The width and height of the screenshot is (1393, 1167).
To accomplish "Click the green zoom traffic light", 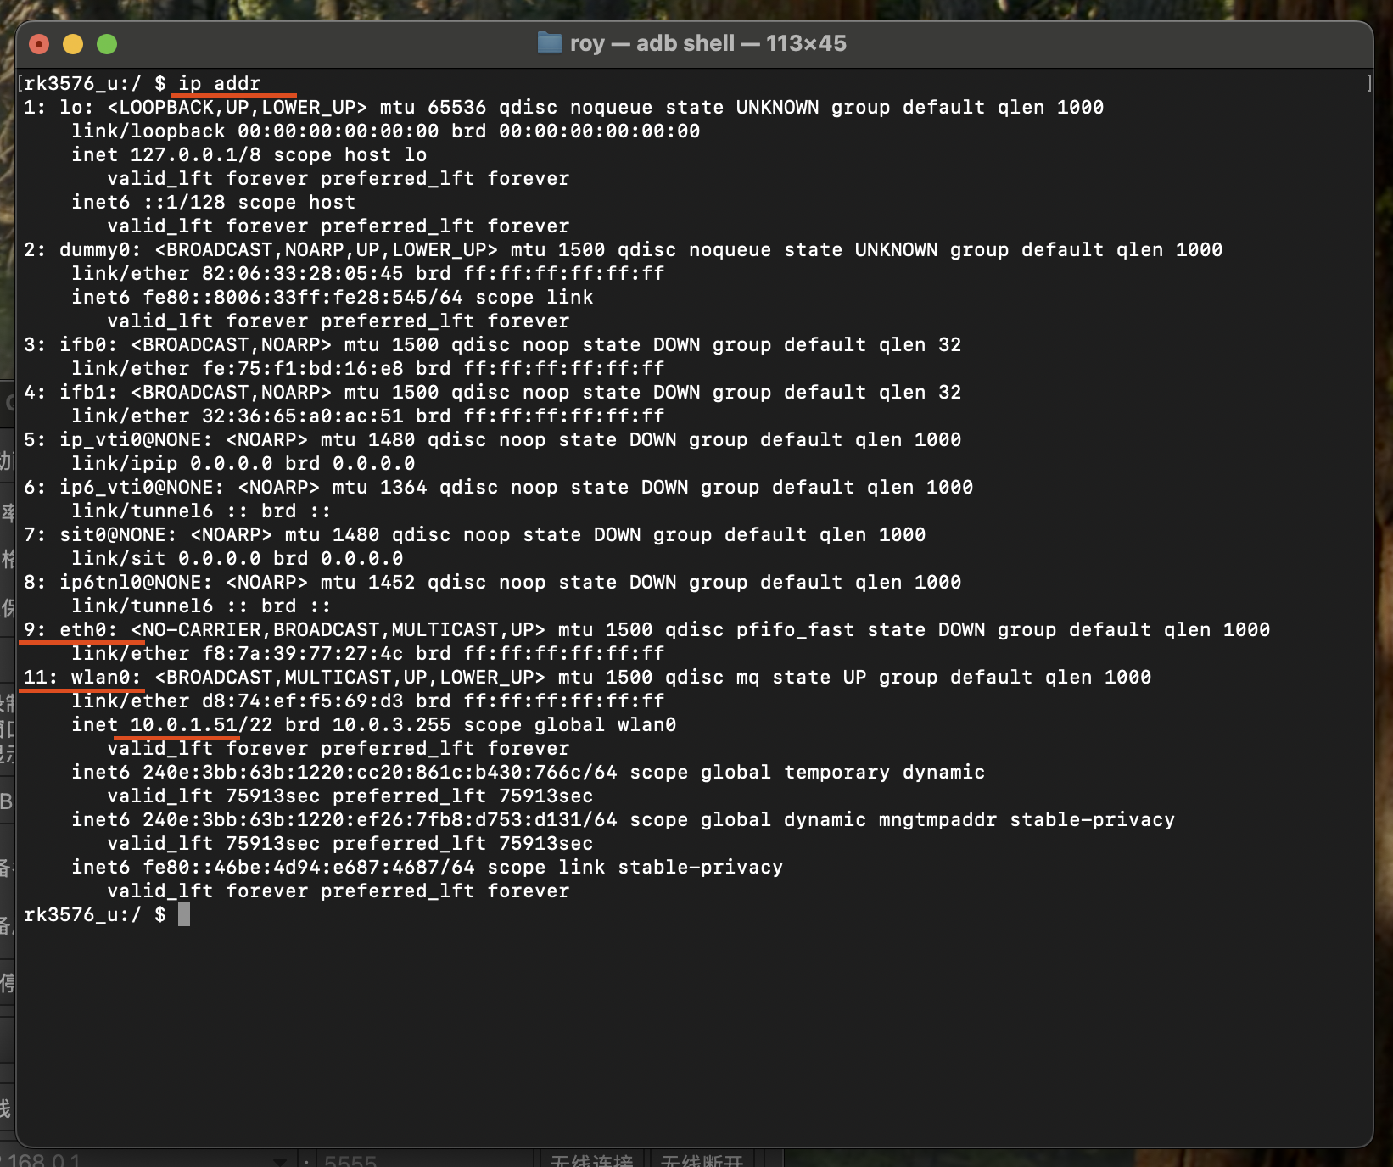I will pyautogui.click(x=105, y=43).
